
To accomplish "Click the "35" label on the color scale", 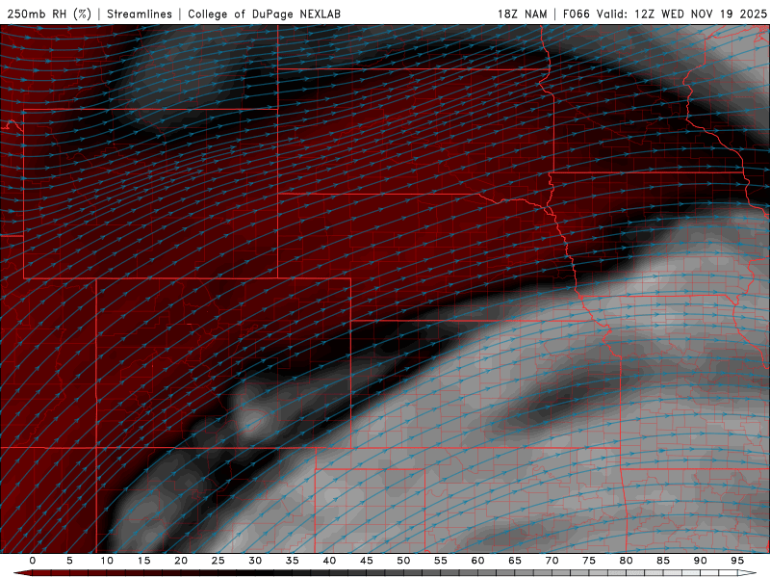I will 293,561.
